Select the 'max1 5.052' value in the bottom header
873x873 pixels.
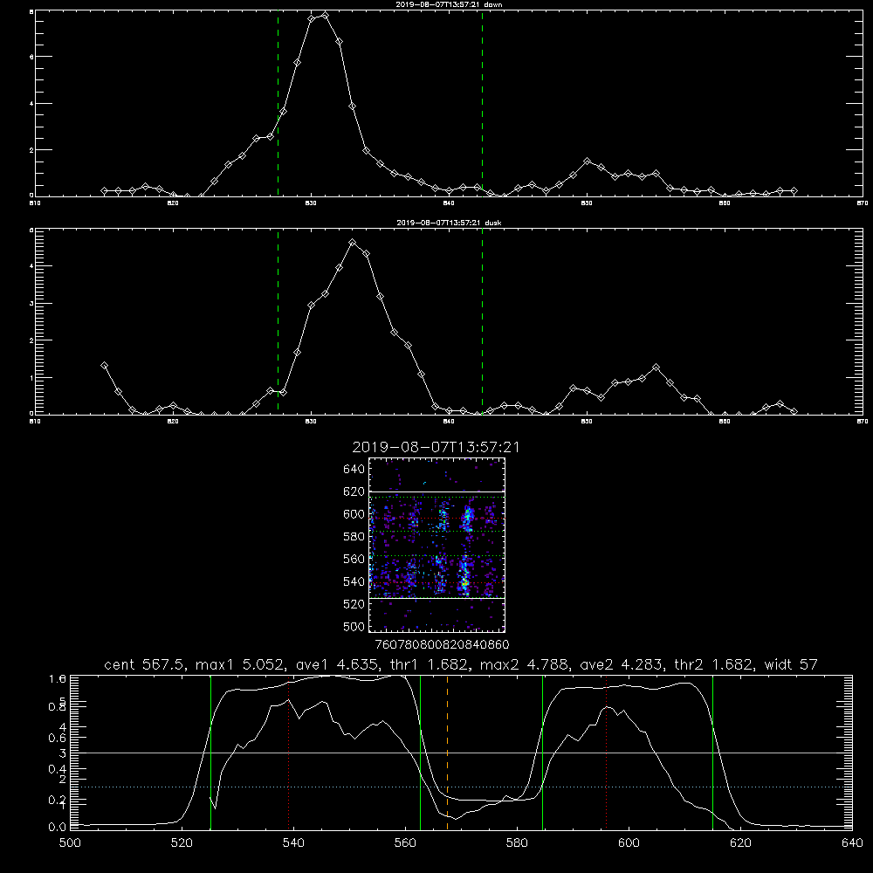[241, 664]
